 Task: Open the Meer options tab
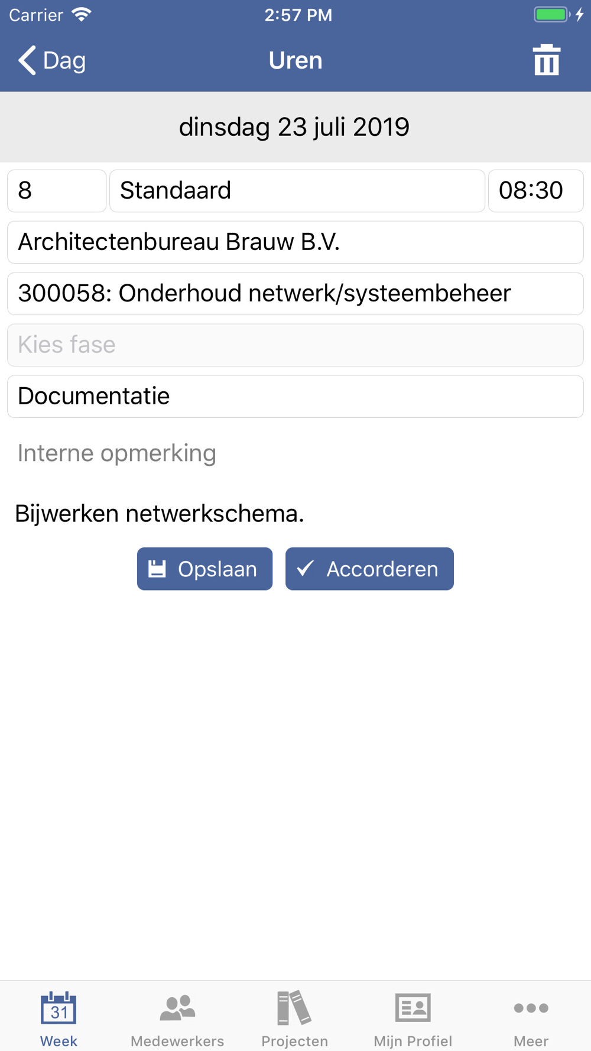[x=531, y=1018]
